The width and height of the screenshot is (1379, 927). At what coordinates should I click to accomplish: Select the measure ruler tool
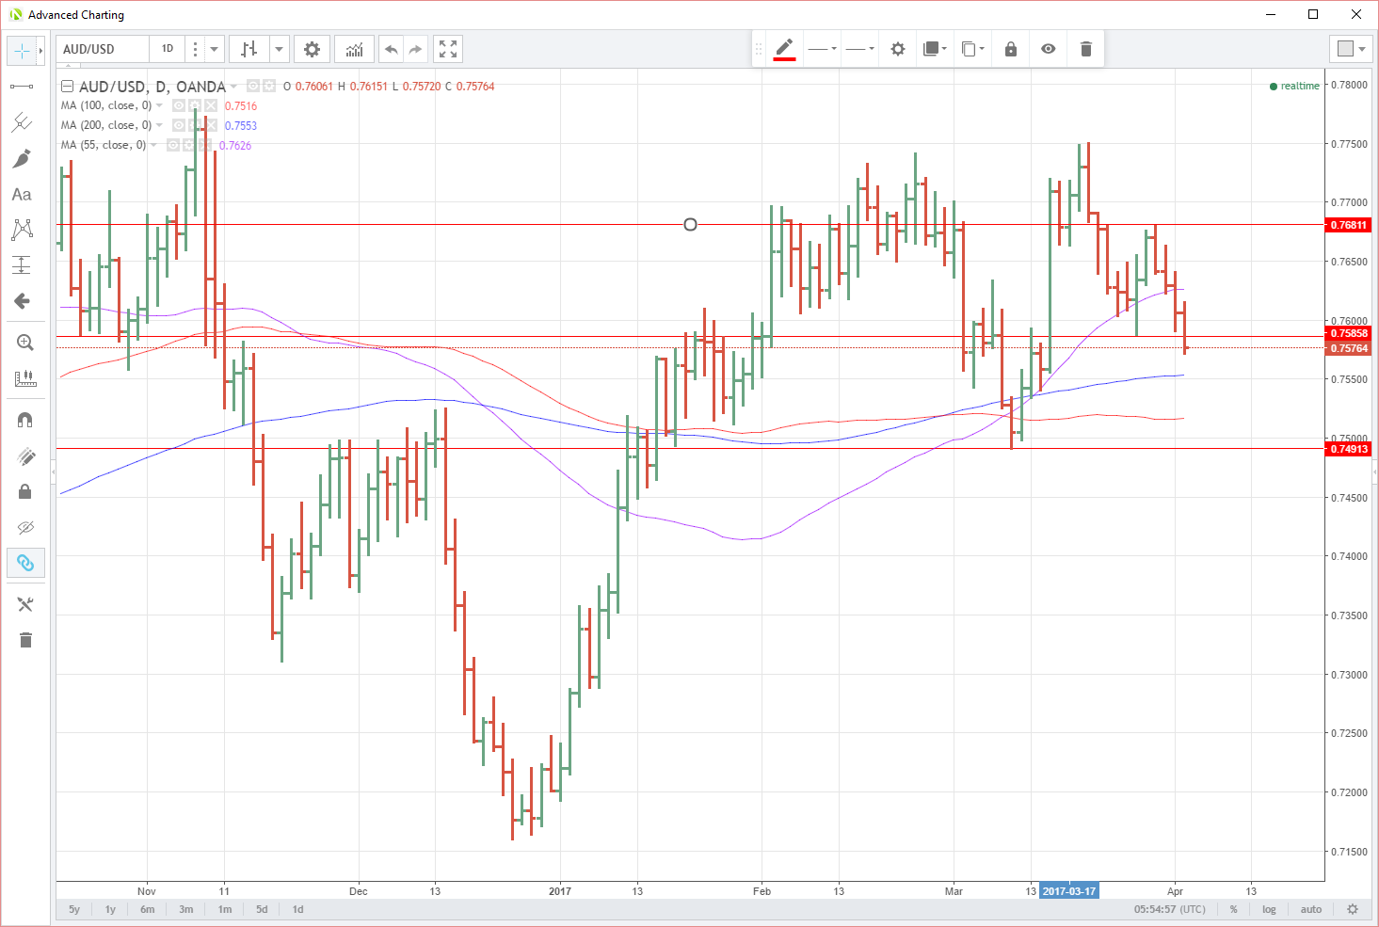(x=24, y=378)
